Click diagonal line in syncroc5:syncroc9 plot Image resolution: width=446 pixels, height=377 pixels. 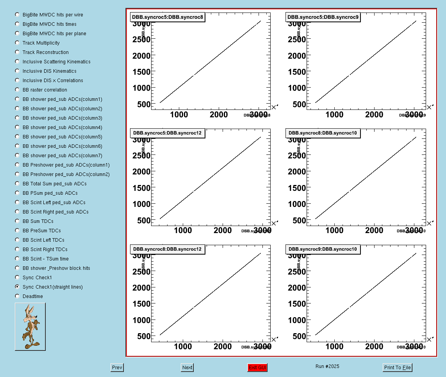(366, 62)
